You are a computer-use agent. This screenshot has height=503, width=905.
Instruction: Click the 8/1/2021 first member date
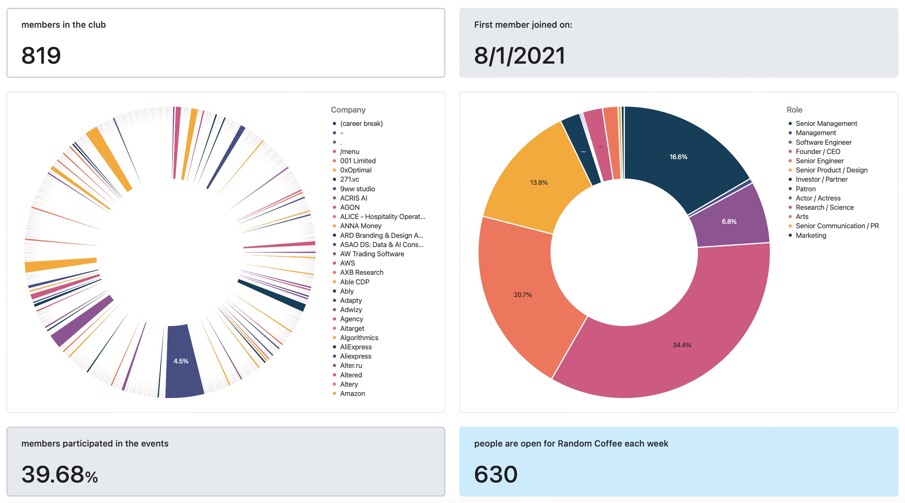point(520,55)
